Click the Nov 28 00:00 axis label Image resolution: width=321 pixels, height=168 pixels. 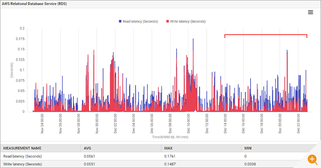click(x=79, y=124)
